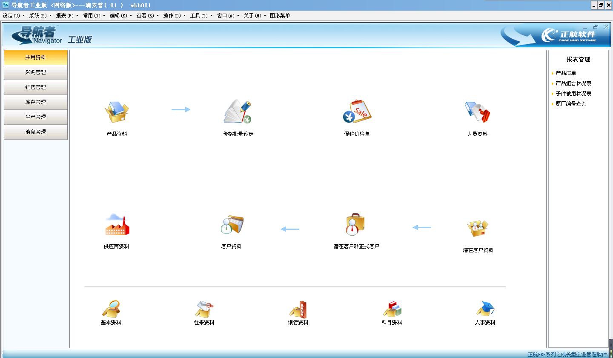Viewport: 613px width, 358px height.
Task: Expand the 操作(D) menu dropdown arrow
Action: point(184,16)
